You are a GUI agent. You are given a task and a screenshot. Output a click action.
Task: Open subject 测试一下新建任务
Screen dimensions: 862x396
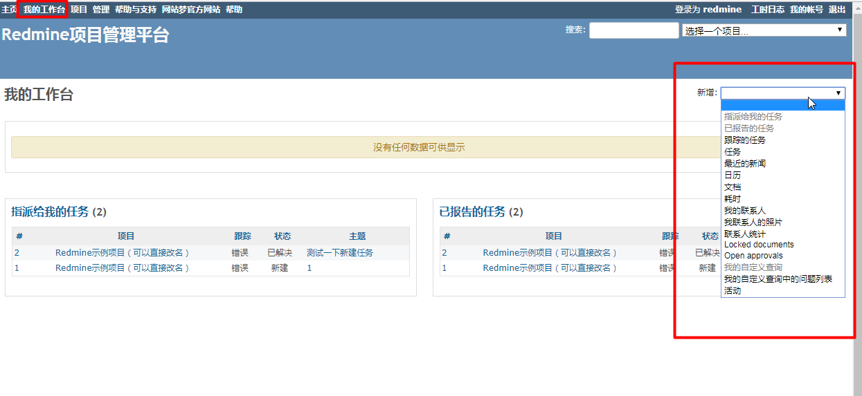tap(340, 253)
